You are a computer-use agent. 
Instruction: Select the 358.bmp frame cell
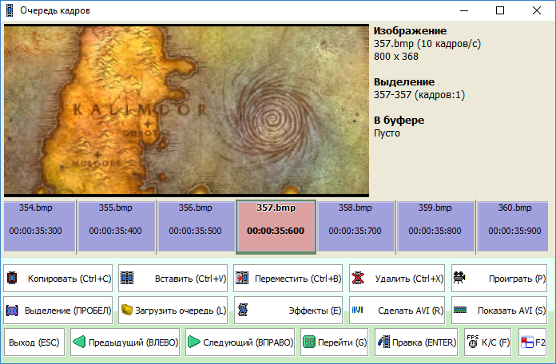pyautogui.click(x=356, y=226)
